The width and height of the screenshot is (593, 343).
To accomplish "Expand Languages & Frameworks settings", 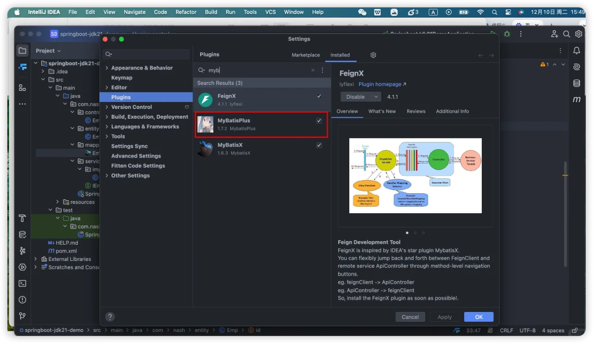I will (107, 127).
